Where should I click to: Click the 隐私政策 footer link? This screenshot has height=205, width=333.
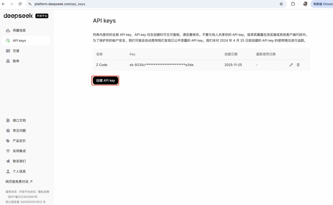(x=44, y=192)
